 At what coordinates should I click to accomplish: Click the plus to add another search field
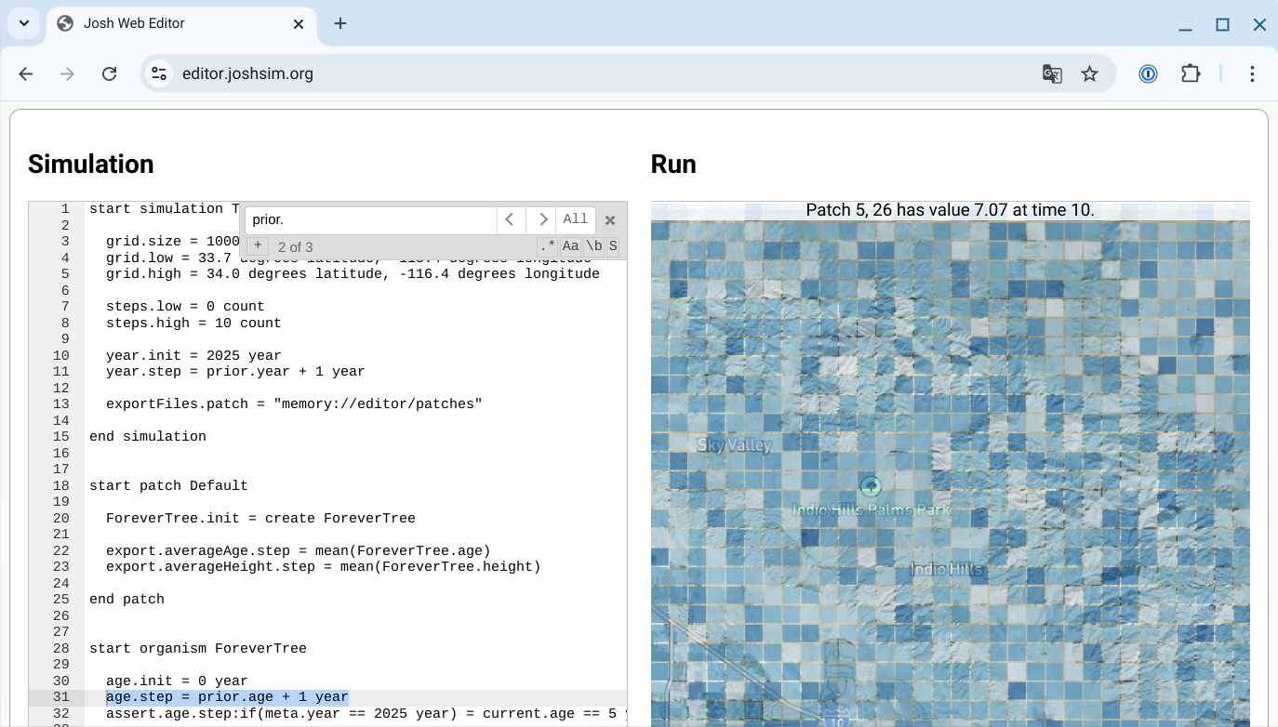(257, 245)
